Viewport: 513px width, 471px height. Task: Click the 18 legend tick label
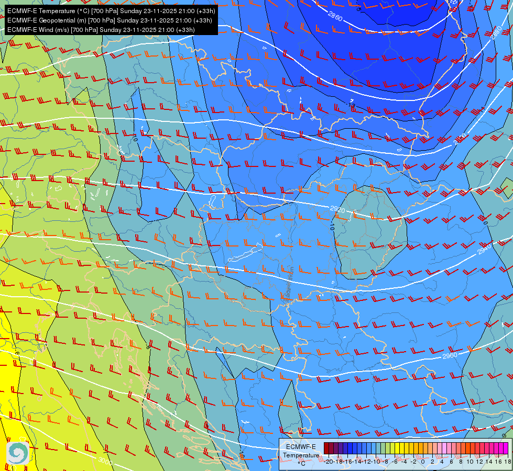[508, 462]
